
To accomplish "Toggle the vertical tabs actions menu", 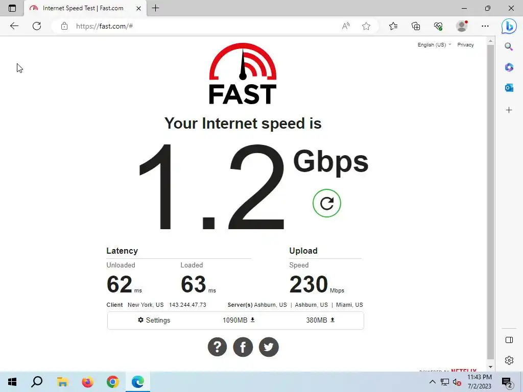I will click(12, 8).
